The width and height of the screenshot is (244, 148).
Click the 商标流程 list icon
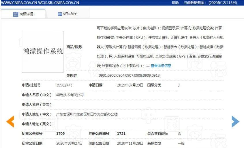click(x=60, y=14)
